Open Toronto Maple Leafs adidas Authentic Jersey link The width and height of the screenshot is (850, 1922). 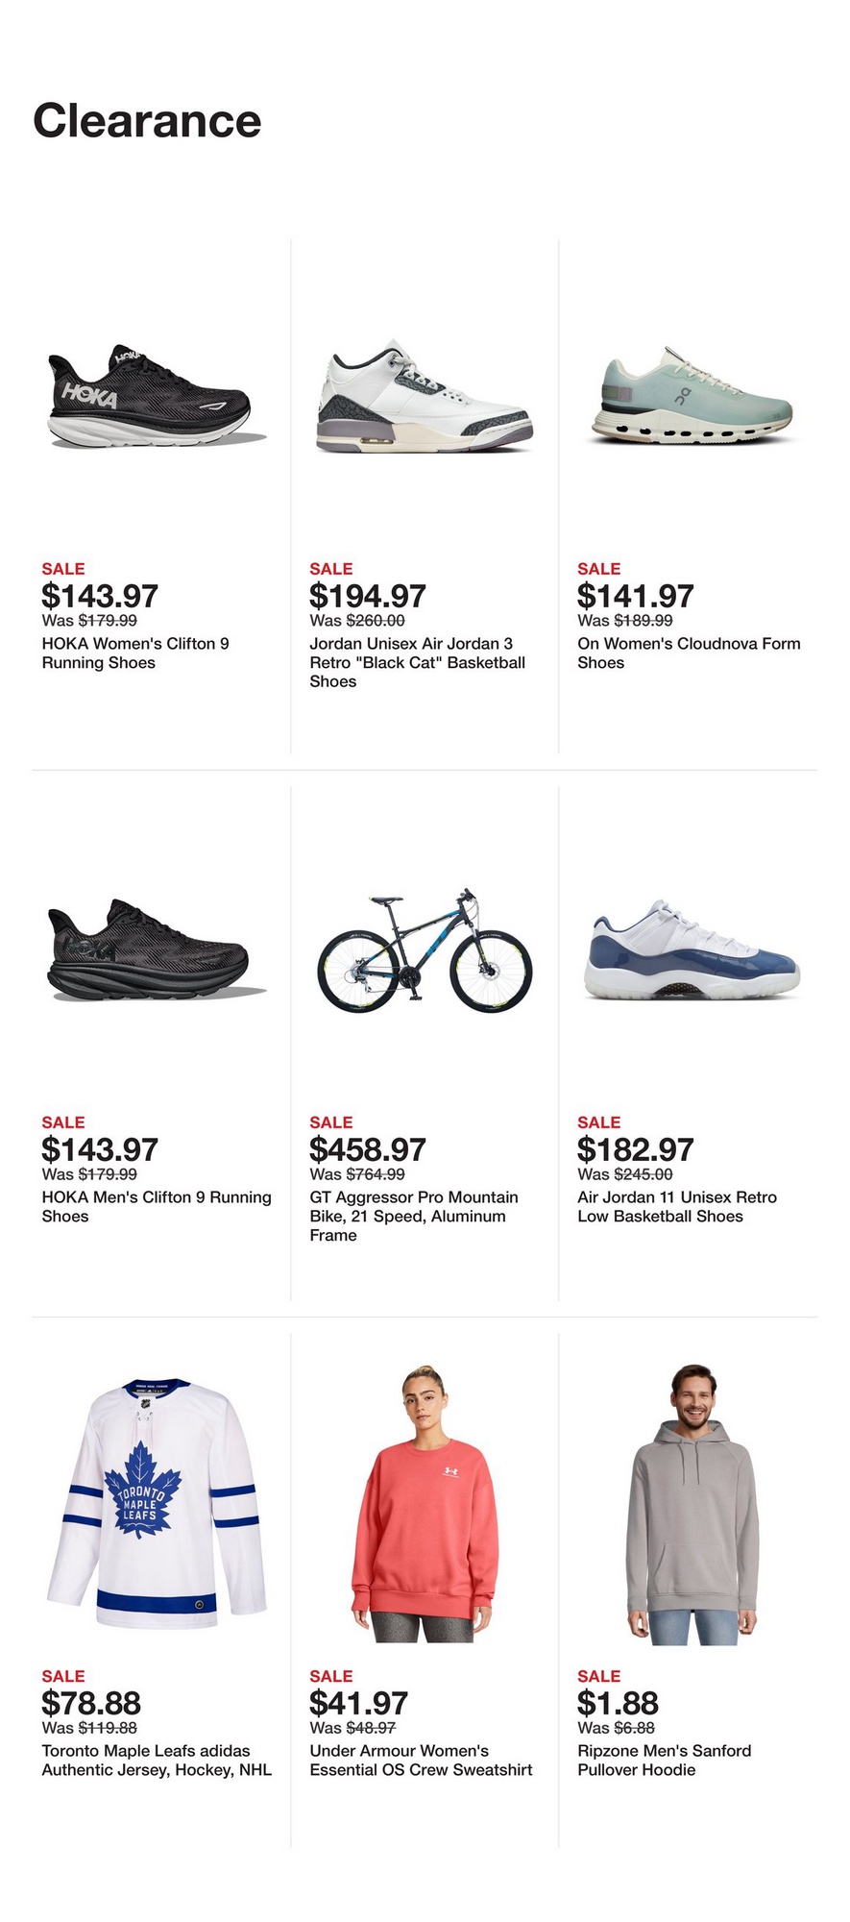pyautogui.click(x=157, y=1760)
